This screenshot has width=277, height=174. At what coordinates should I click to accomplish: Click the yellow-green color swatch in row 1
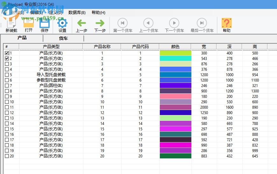[x=175, y=53]
